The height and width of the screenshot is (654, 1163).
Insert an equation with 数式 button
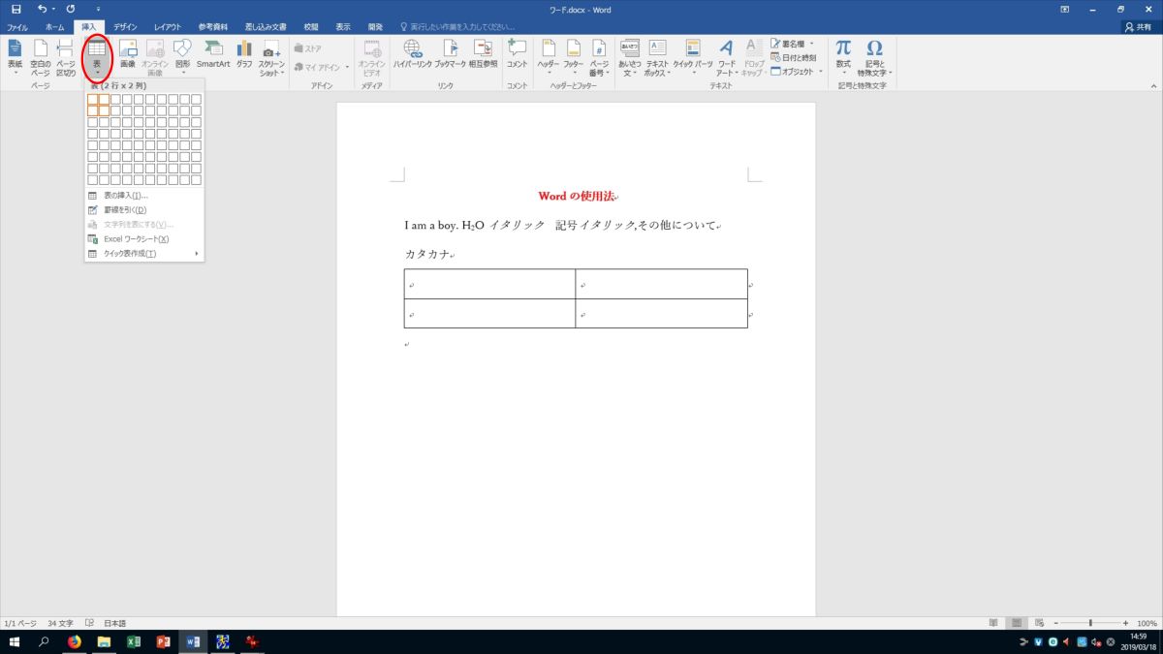click(x=843, y=58)
